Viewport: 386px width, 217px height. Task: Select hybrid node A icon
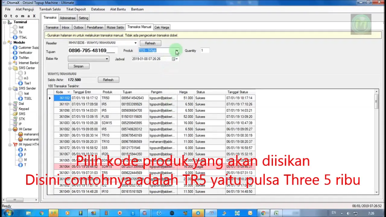[x=21, y=150]
